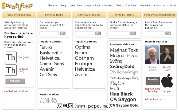Click the Identifont logo
Screen dimensions: 179x112
click(17, 6)
